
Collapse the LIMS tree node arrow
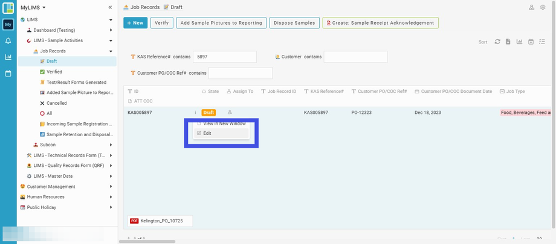pos(111,20)
